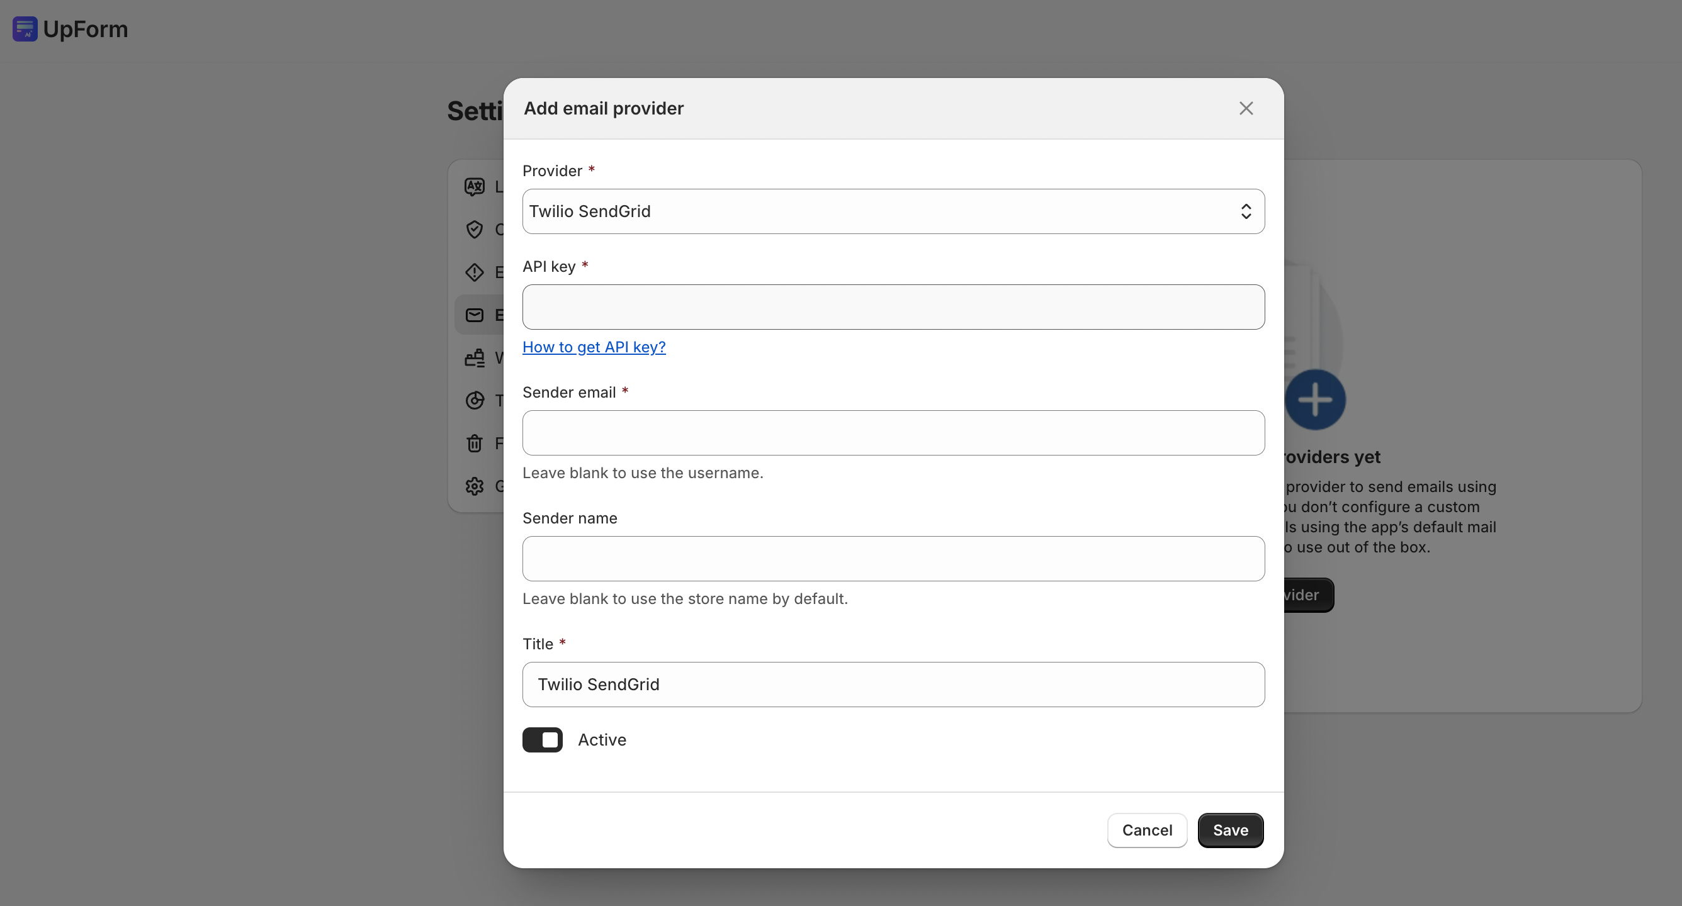The image size is (1682, 906).
Task: Cancel adding the email provider
Action: pyautogui.click(x=1146, y=830)
